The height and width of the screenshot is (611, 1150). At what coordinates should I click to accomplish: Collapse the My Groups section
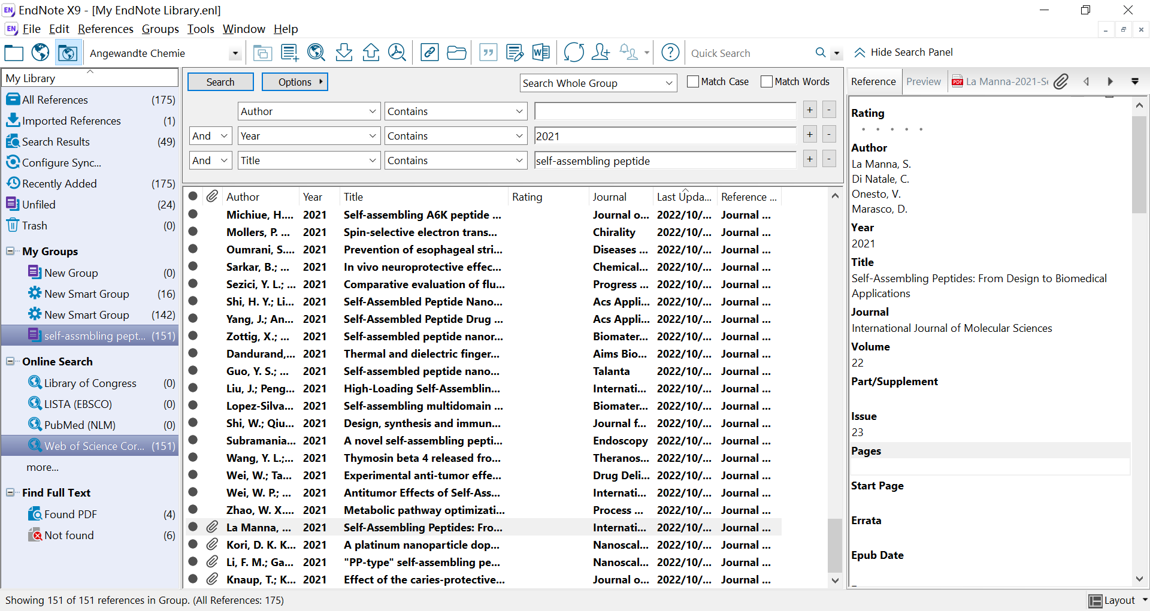coord(10,251)
